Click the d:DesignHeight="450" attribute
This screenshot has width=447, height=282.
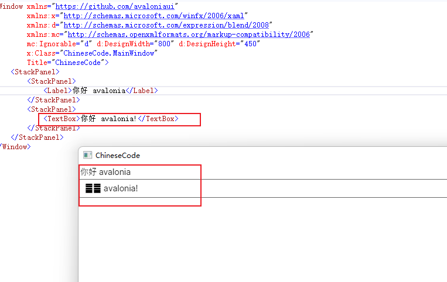219,44
